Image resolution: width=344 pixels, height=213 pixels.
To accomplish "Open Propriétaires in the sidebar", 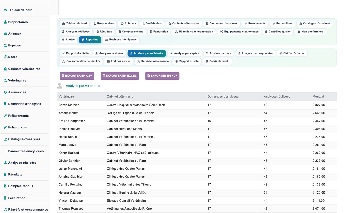I will (x=18, y=22).
